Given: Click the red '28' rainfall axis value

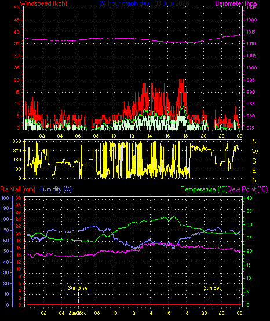Looking at the screenshot, I should click(x=18, y=205).
